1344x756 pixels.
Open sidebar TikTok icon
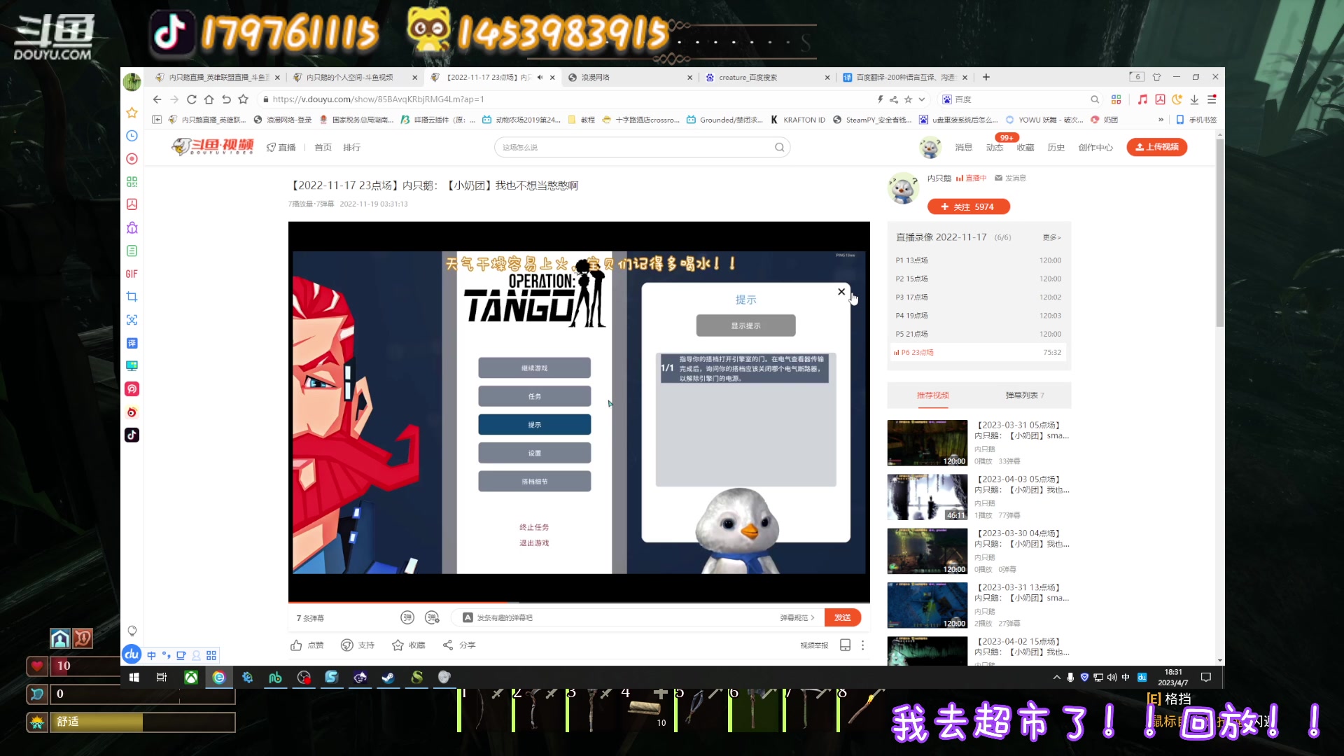[x=132, y=435]
